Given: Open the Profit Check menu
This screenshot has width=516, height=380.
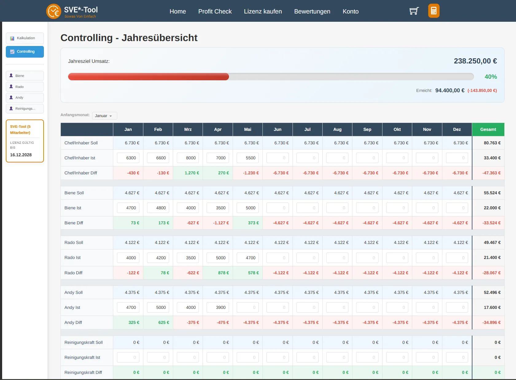Looking at the screenshot, I should click(x=215, y=11).
